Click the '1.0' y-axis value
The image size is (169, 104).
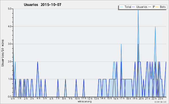(x=10, y=79)
